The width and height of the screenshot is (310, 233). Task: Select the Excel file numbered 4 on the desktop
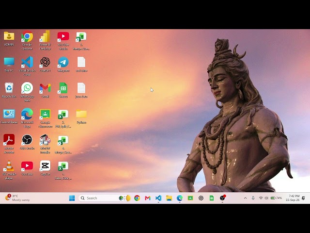tap(63, 145)
